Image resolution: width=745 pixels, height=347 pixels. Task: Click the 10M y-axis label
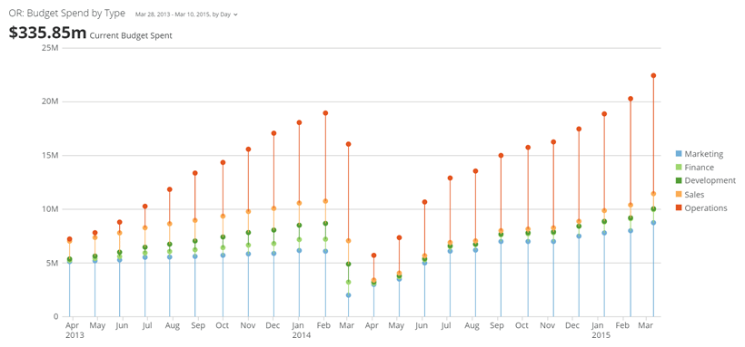coord(50,209)
